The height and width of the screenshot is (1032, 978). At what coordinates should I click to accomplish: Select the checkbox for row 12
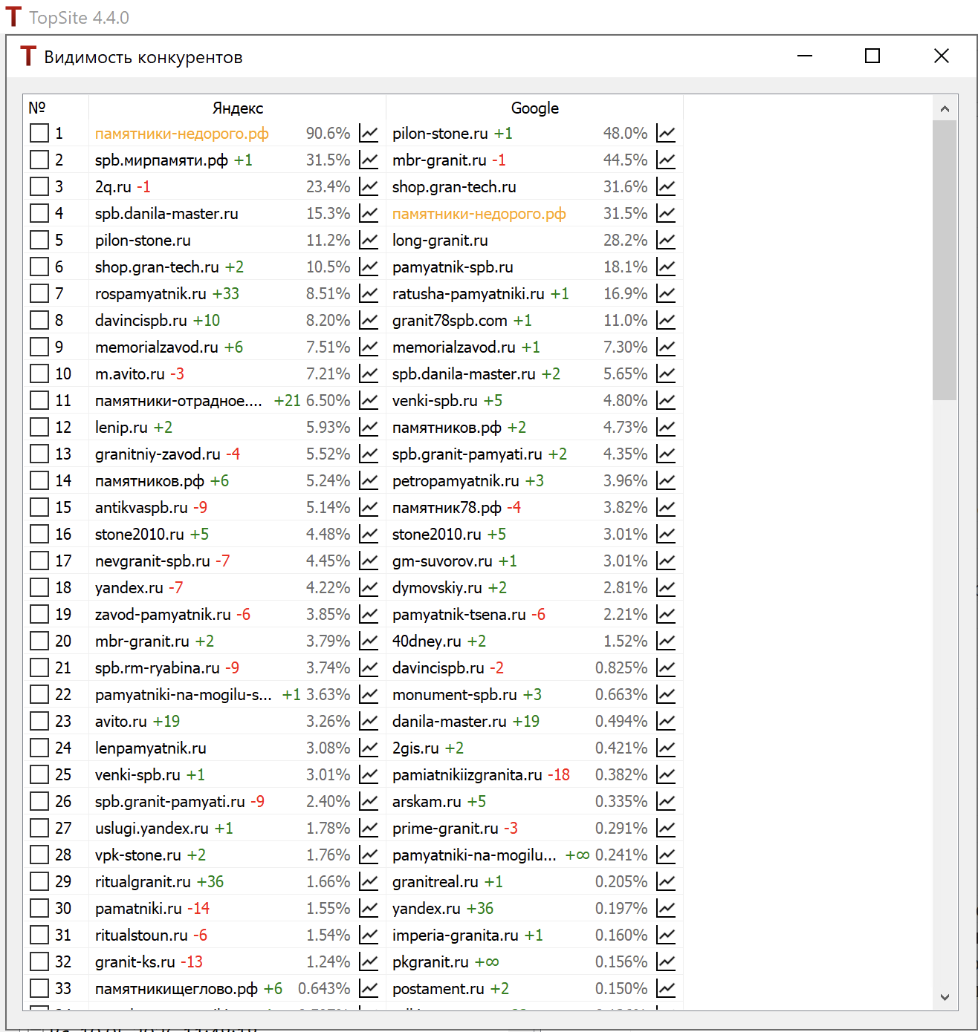[39, 428]
